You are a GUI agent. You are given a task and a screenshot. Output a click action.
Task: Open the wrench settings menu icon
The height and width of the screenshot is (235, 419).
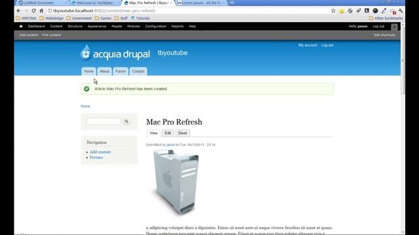(401, 10)
